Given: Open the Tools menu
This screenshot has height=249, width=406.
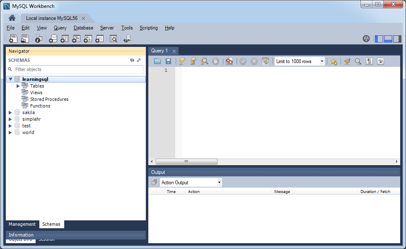Looking at the screenshot, I should (127, 28).
